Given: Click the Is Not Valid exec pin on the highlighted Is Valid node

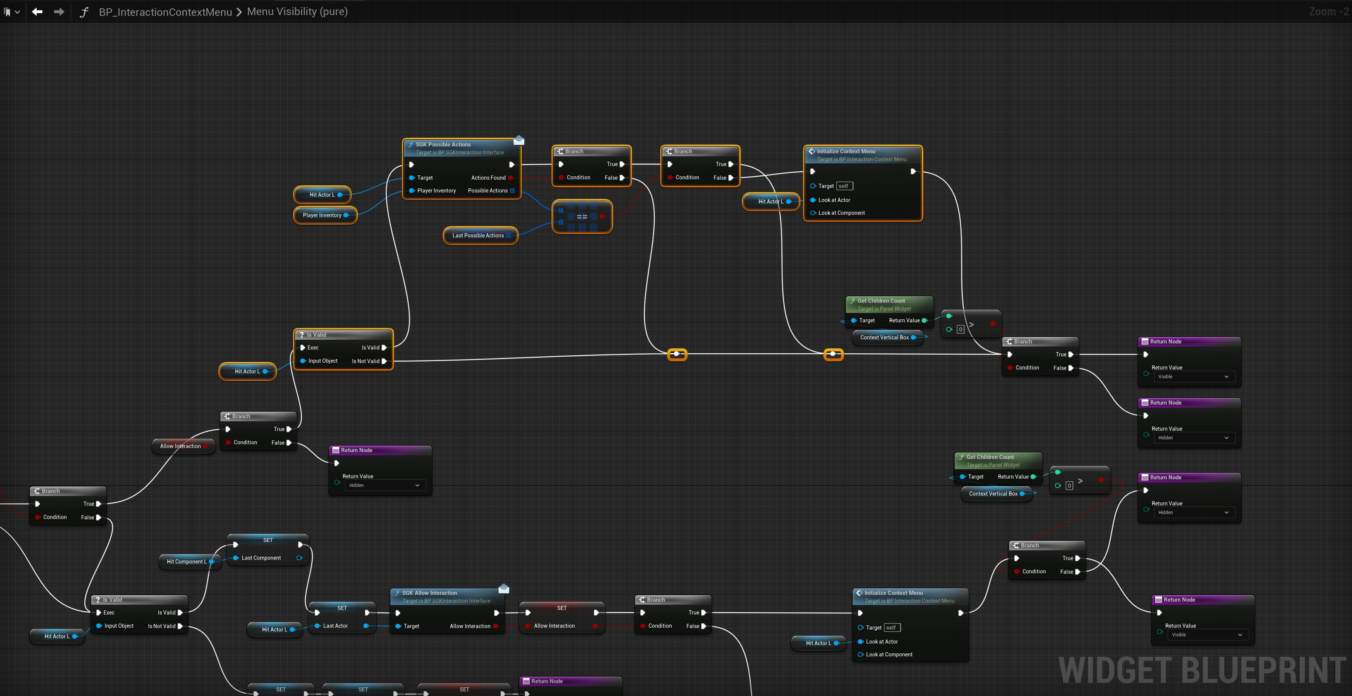Looking at the screenshot, I should 384,361.
